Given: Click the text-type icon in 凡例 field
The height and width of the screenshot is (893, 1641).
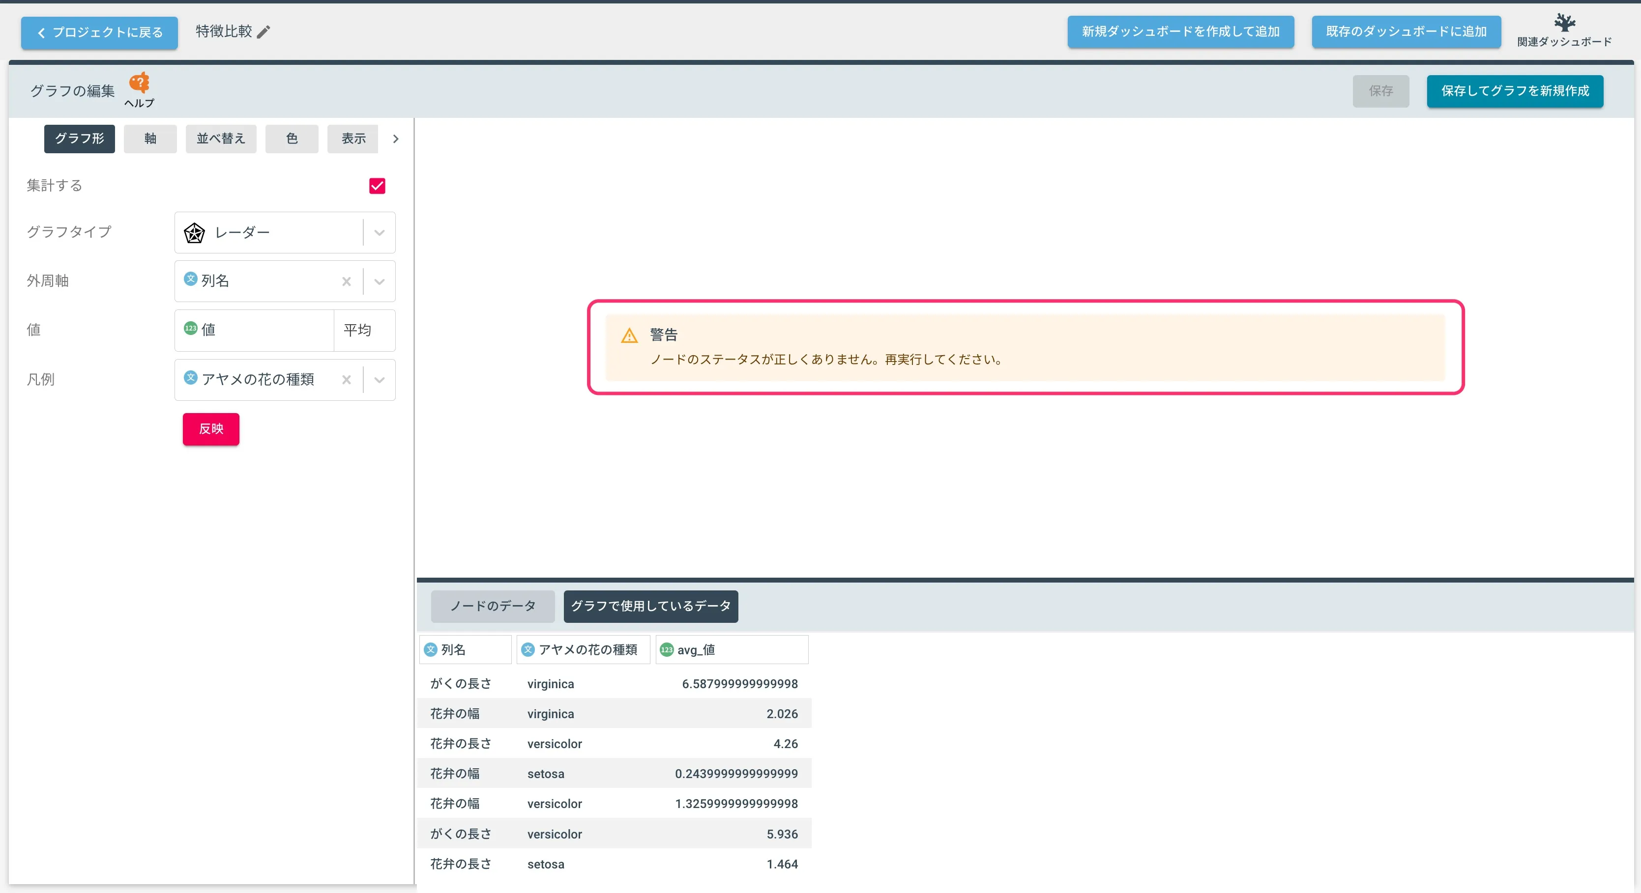Looking at the screenshot, I should pyautogui.click(x=190, y=377).
